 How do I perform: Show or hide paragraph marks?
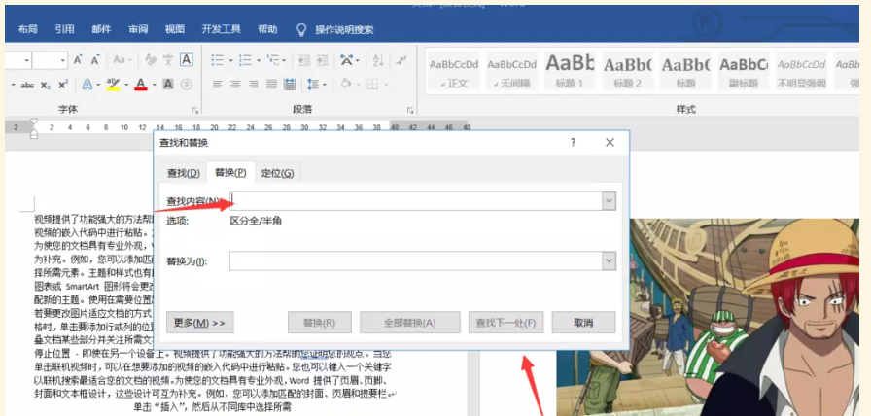(x=402, y=60)
